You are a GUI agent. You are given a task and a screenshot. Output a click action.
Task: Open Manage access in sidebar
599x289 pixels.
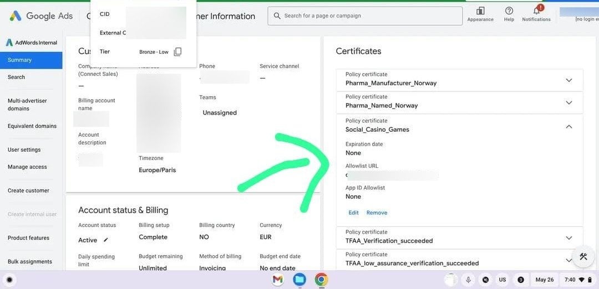(x=27, y=167)
